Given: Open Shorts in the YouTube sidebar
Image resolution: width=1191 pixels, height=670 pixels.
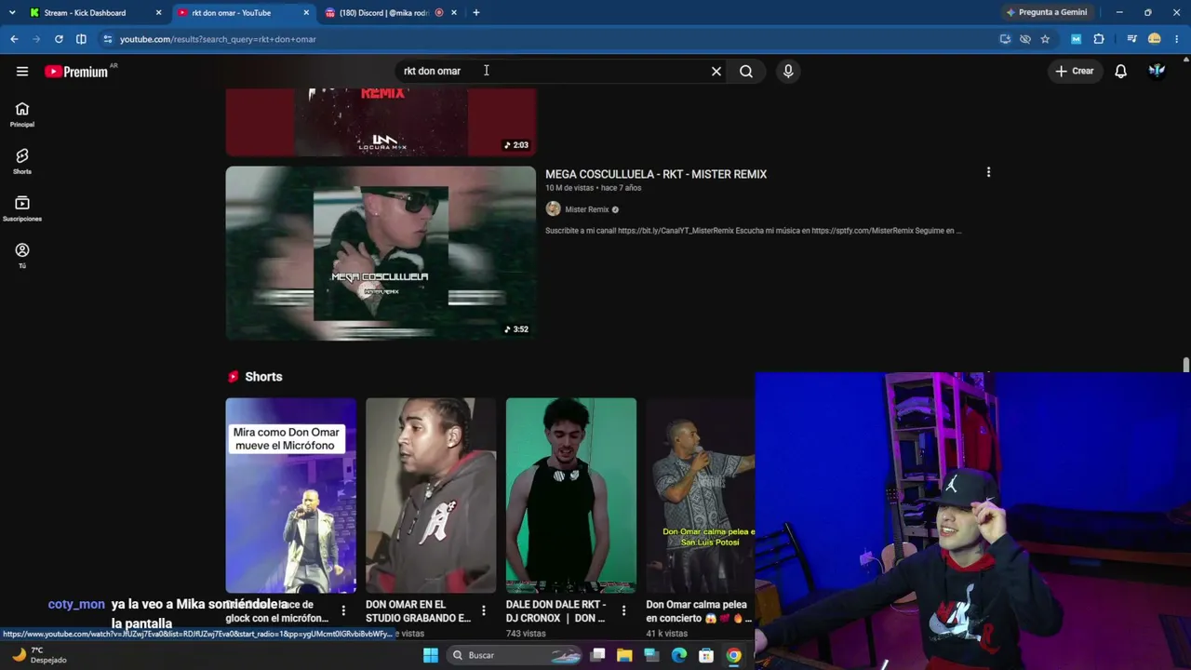Looking at the screenshot, I should tap(22, 162).
